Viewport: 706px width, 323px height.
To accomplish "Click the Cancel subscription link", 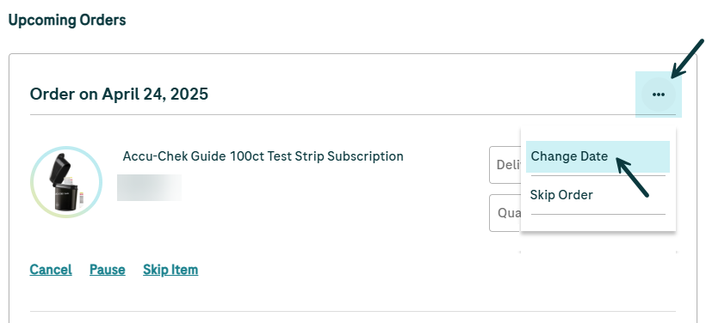I will coord(51,270).
